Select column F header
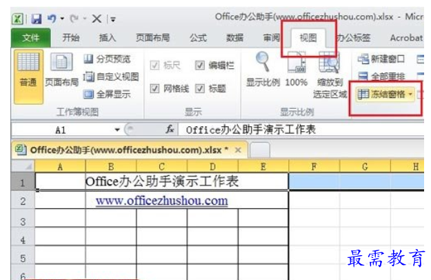 point(314,166)
